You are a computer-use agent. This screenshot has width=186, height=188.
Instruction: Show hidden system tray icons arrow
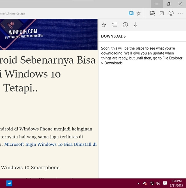138,183
